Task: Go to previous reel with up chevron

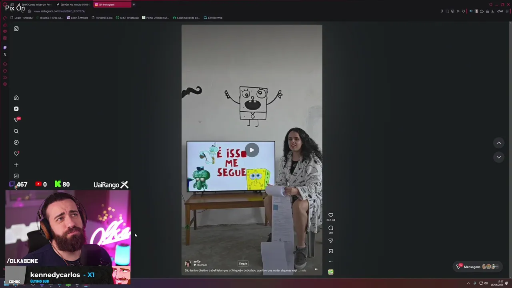Action: pos(499,143)
